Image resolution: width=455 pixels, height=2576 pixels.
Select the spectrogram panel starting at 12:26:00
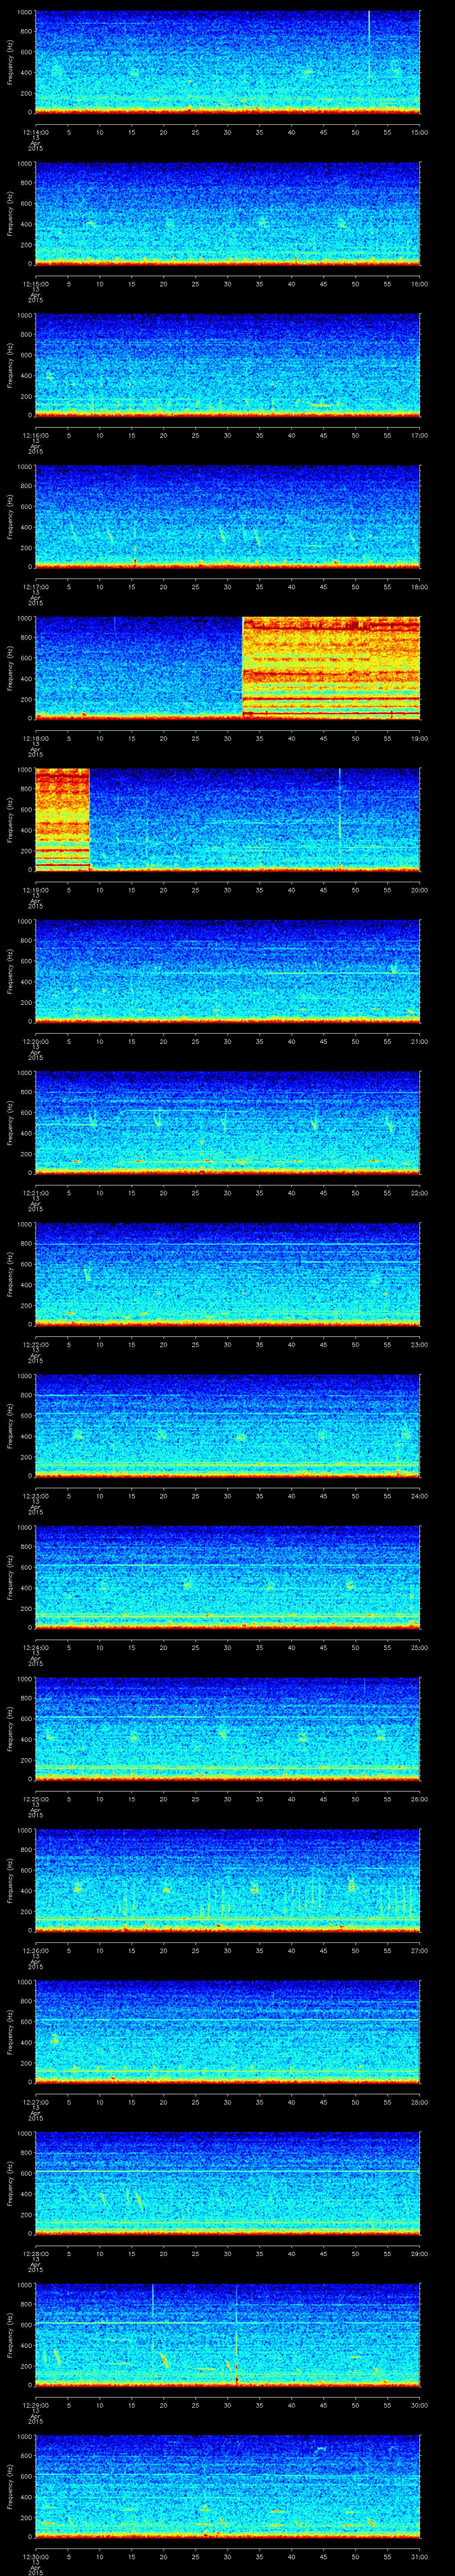tap(228, 1880)
